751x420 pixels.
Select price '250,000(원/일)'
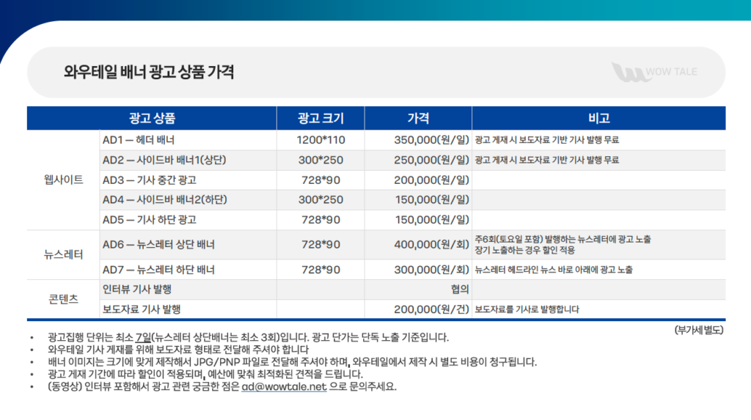[431, 160]
